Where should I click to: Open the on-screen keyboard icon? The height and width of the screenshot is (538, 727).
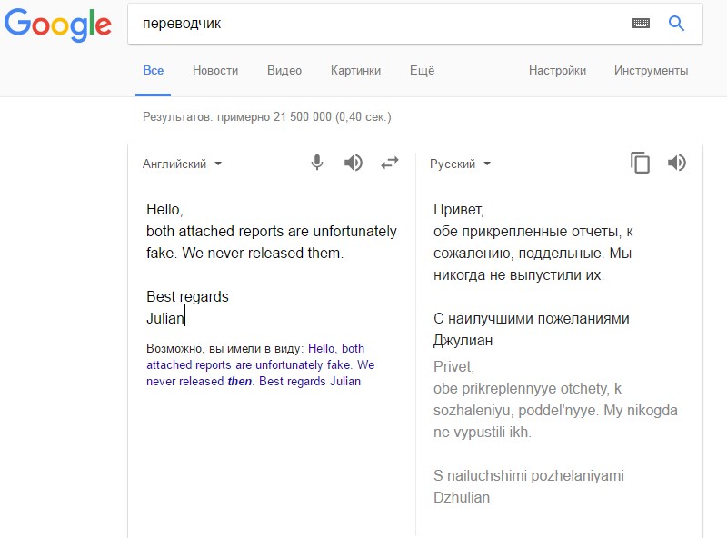[x=641, y=22]
